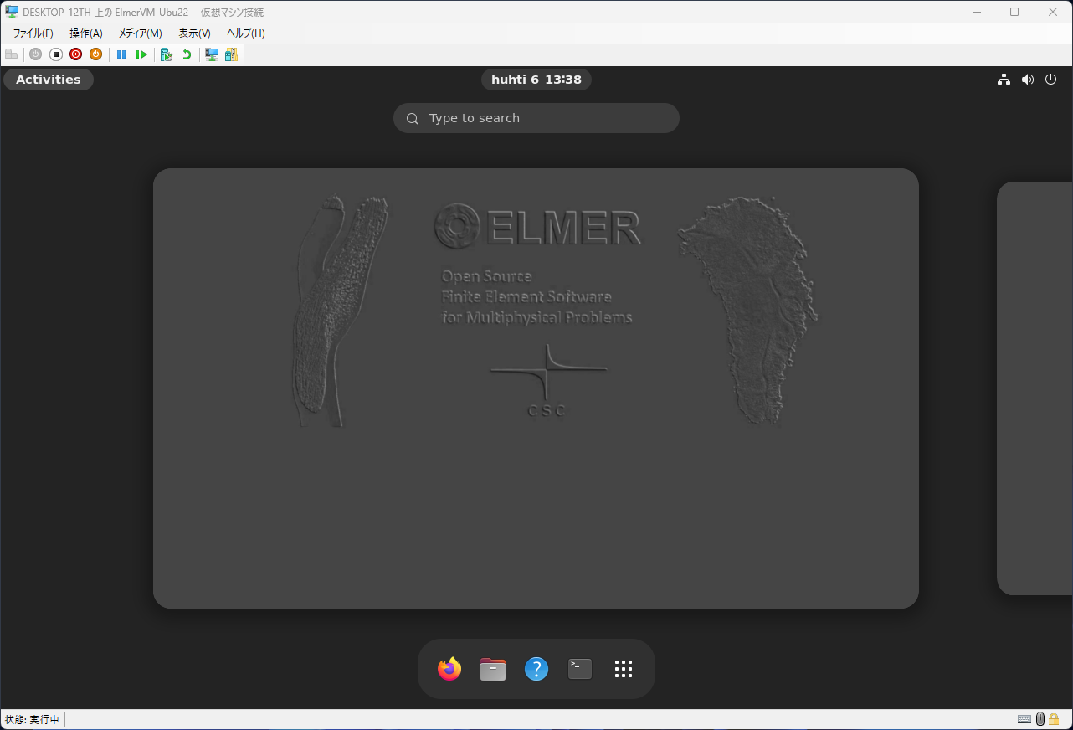Click the grey Start VM icon
Image resolution: width=1073 pixels, height=730 pixels.
tap(35, 54)
